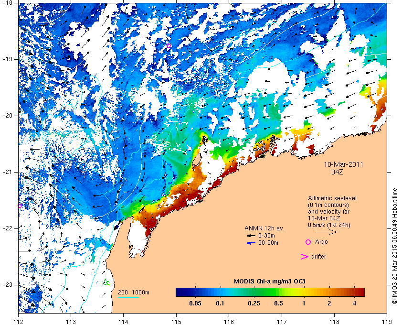Click the magenta Argo circle in the legend
The height and width of the screenshot is (325, 401).
(308, 242)
